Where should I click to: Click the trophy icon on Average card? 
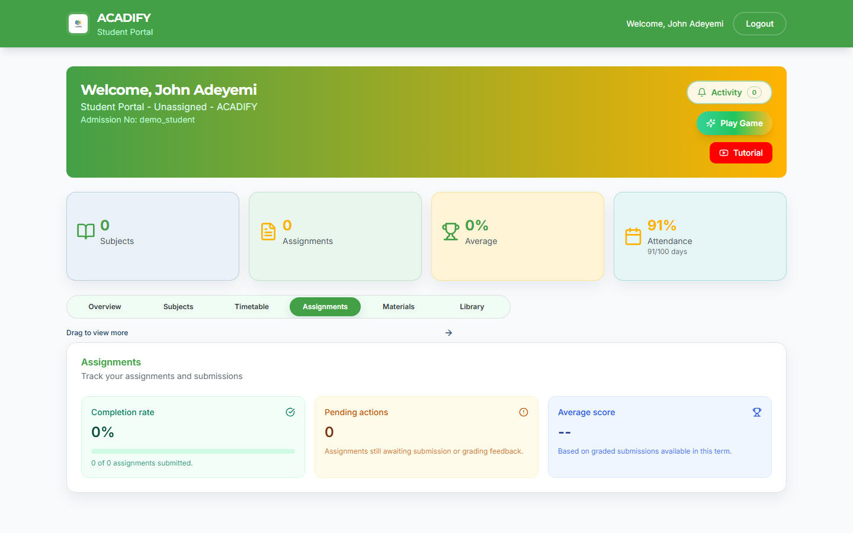[x=451, y=232]
